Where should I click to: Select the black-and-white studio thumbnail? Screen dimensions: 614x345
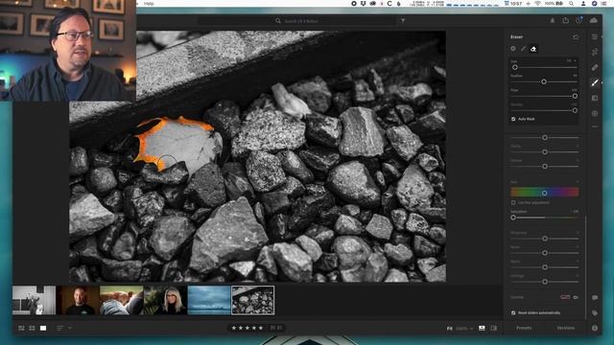[x=35, y=300]
